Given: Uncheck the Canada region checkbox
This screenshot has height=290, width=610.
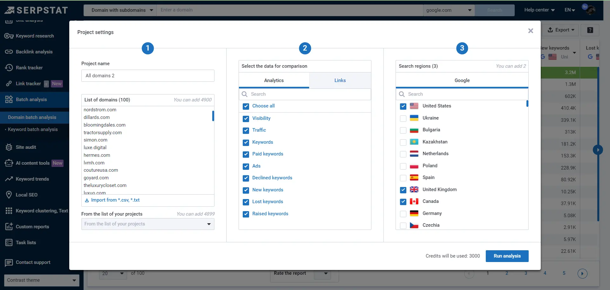Looking at the screenshot, I should click(x=403, y=202).
